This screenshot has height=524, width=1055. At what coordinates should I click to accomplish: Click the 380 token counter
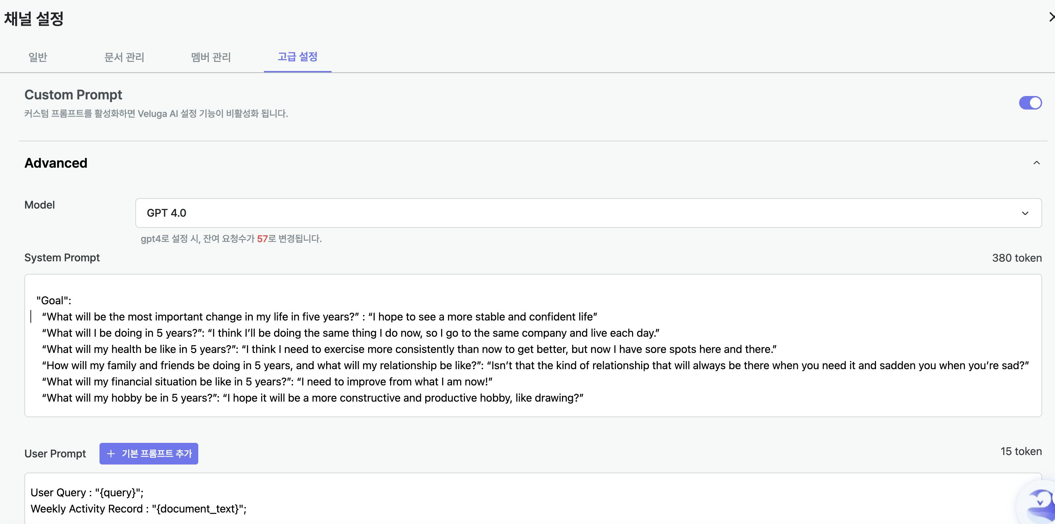[1016, 258]
